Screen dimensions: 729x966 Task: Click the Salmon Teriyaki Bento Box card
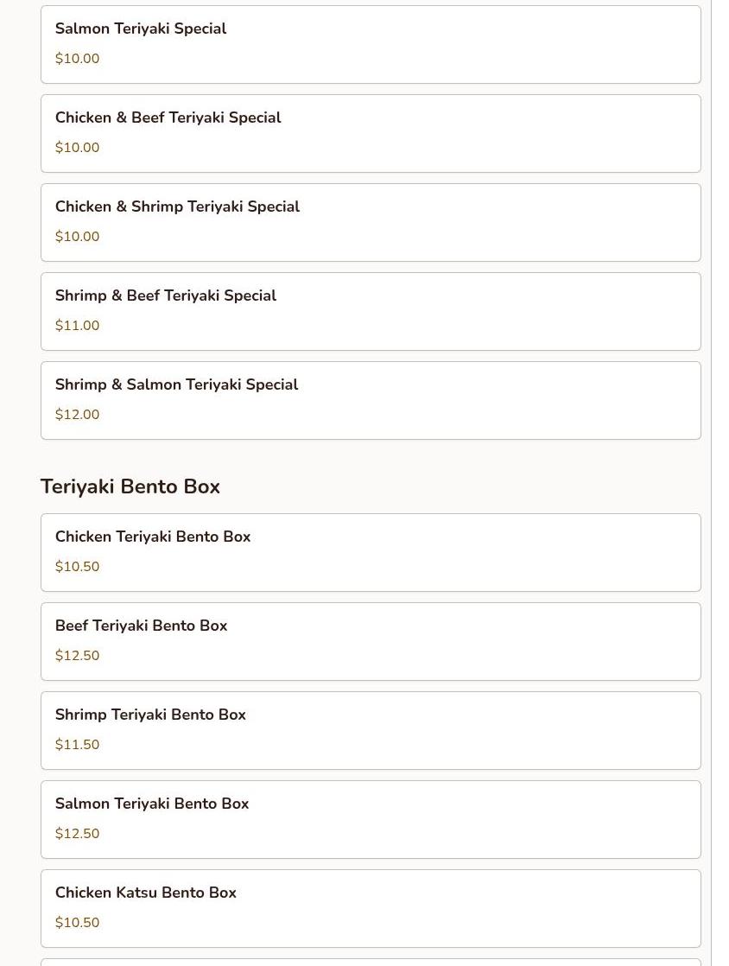(370, 819)
